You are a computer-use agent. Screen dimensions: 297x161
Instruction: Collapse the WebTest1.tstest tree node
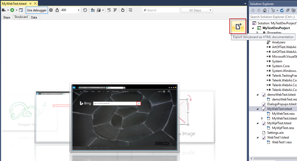(257, 137)
